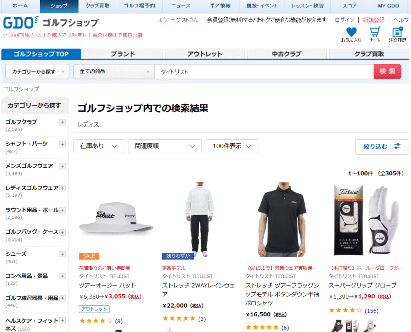Expand the シューズ category plus icon
411x332 pixels.
[x=62, y=254]
